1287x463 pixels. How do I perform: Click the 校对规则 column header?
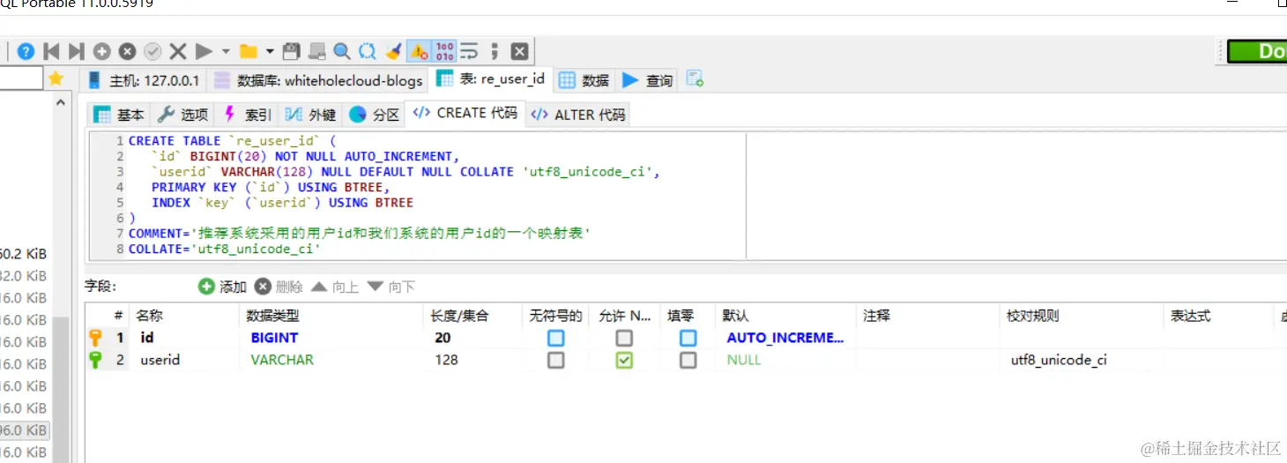click(1082, 316)
